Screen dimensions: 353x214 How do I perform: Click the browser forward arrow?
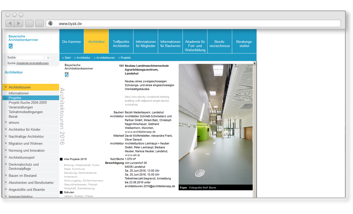click(x=18, y=23)
